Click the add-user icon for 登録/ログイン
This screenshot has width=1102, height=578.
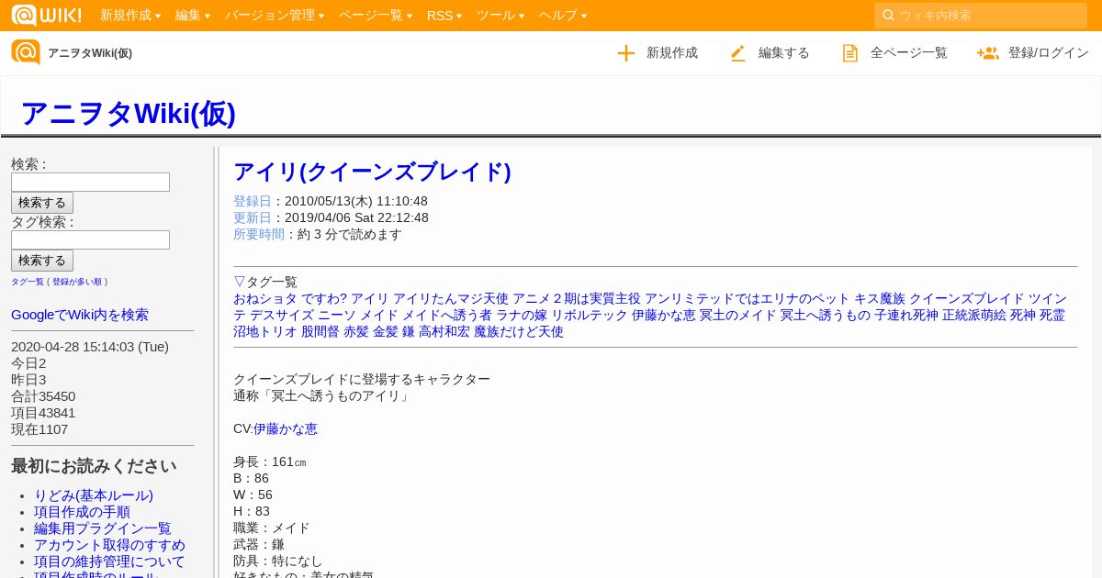tap(988, 53)
